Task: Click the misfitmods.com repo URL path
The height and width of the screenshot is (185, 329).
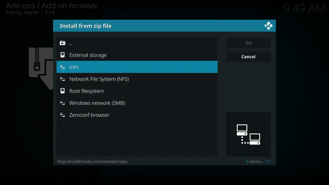Action: point(93,161)
